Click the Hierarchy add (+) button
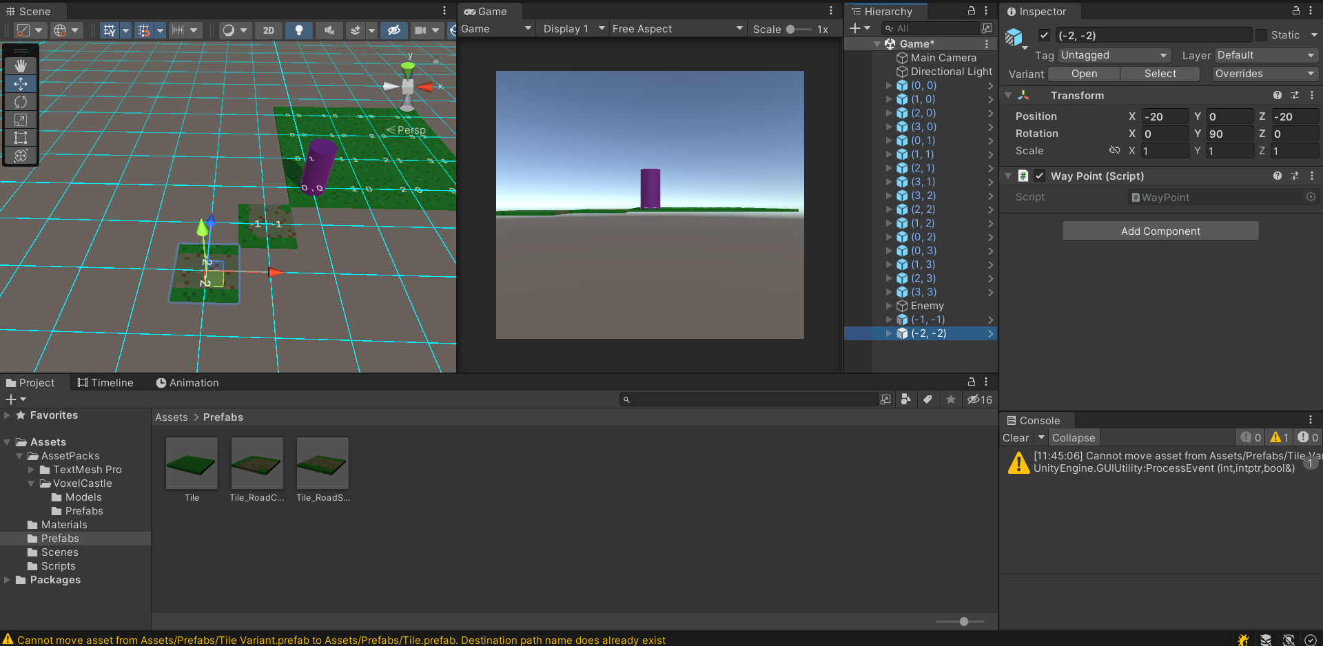The width and height of the screenshot is (1323, 646). pos(855,28)
